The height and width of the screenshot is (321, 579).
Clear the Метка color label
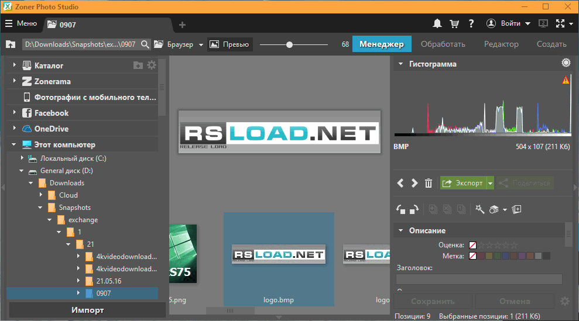(x=472, y=256)
